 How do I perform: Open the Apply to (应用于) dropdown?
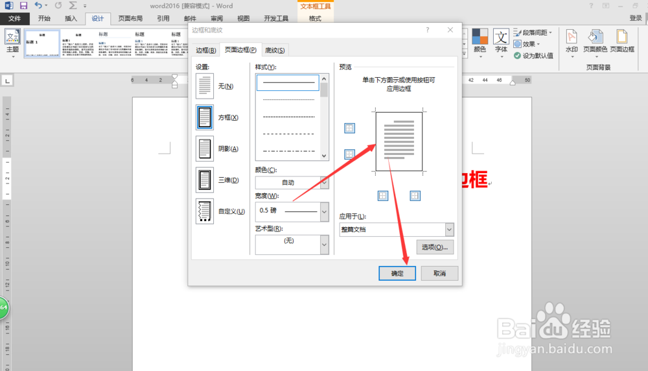[449, 229]
